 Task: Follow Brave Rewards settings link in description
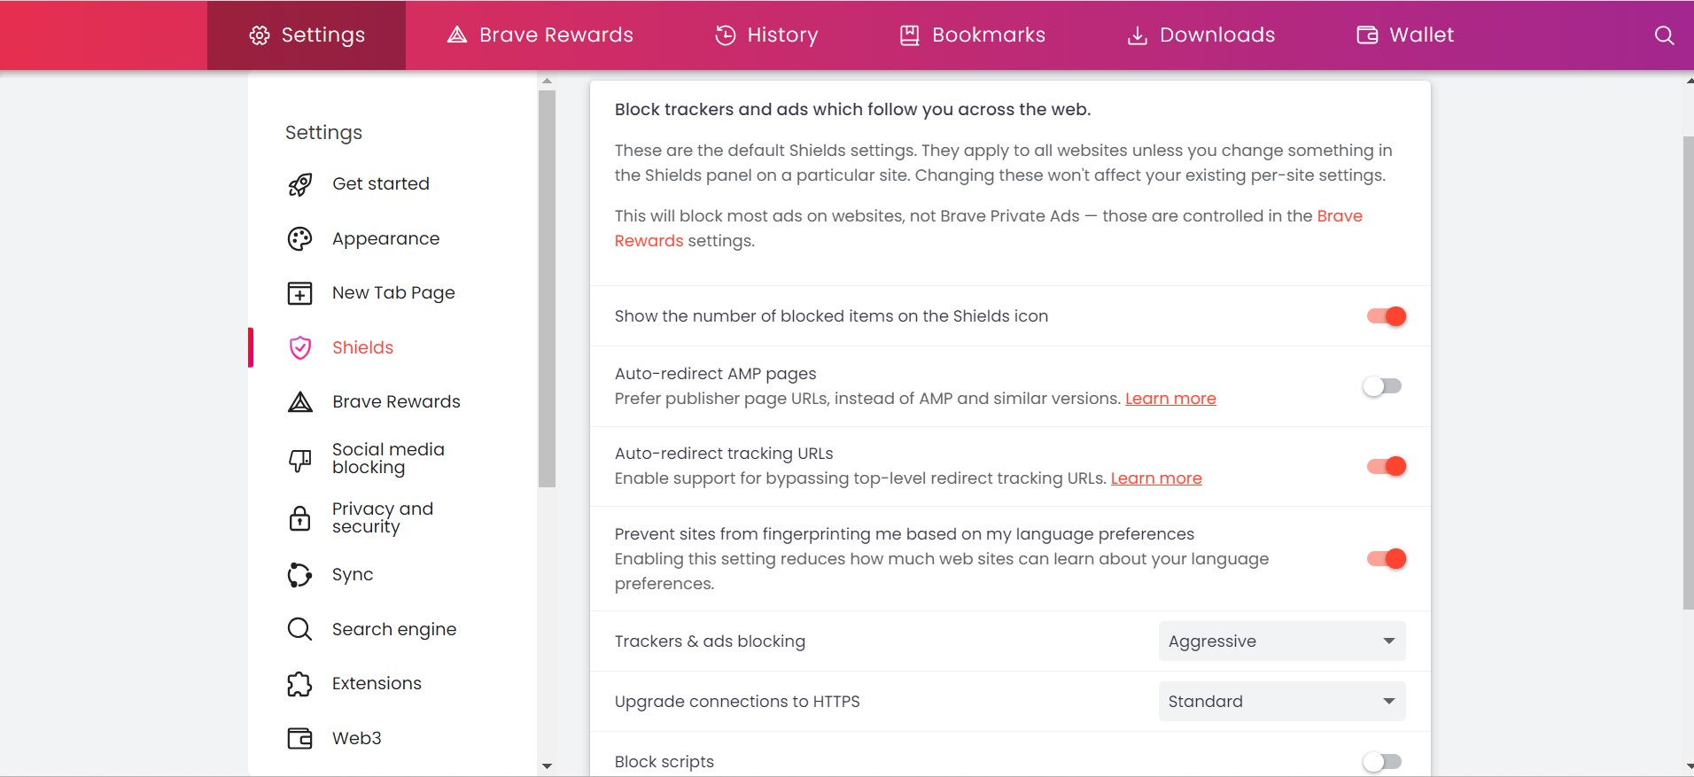1340,216
